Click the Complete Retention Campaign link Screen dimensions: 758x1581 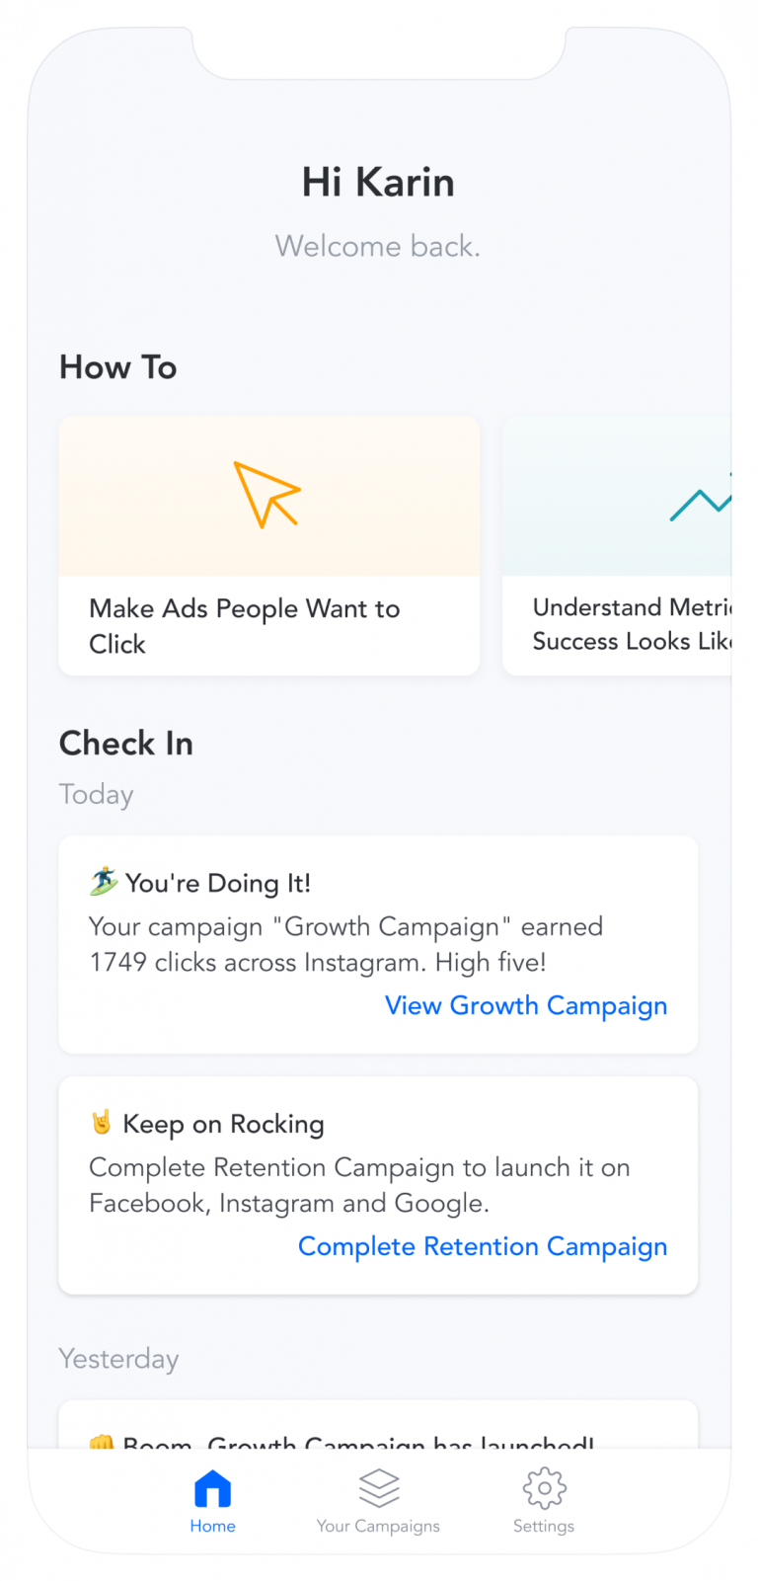tap(483, 1246)
